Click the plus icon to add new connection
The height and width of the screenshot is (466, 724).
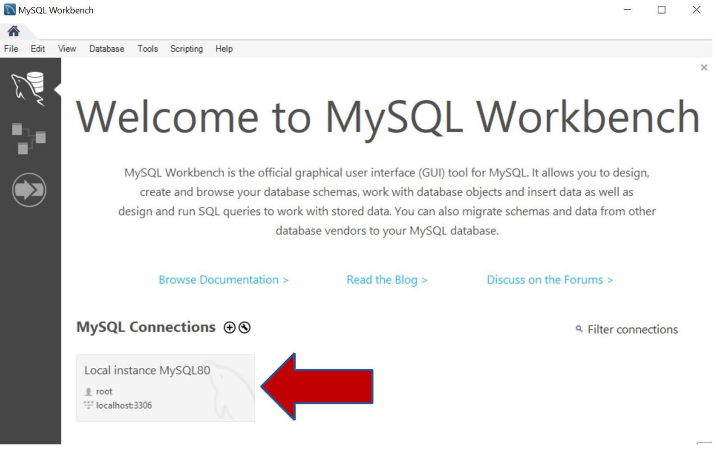click(x=229, y=328)
